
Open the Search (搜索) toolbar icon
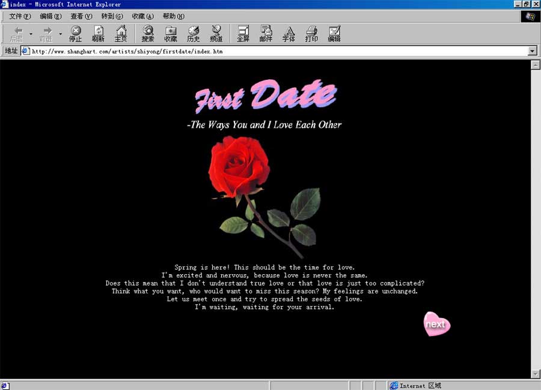coord(148,34)
